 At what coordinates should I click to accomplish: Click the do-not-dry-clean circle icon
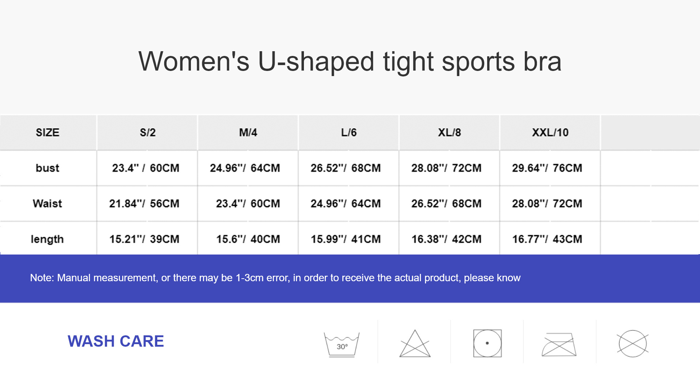click(632, 344)
